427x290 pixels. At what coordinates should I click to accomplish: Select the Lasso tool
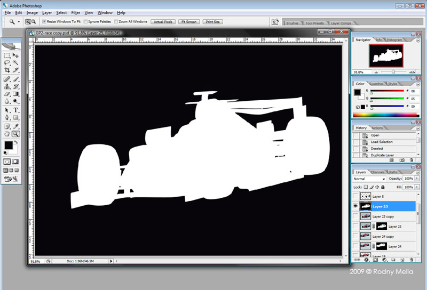click(7, 62)
